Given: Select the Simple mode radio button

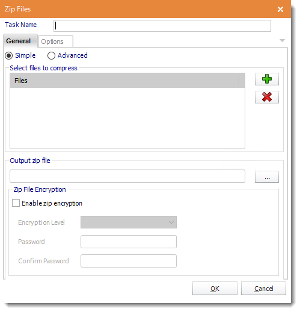Looking at the screenshot, I should (x=9, y=55).
